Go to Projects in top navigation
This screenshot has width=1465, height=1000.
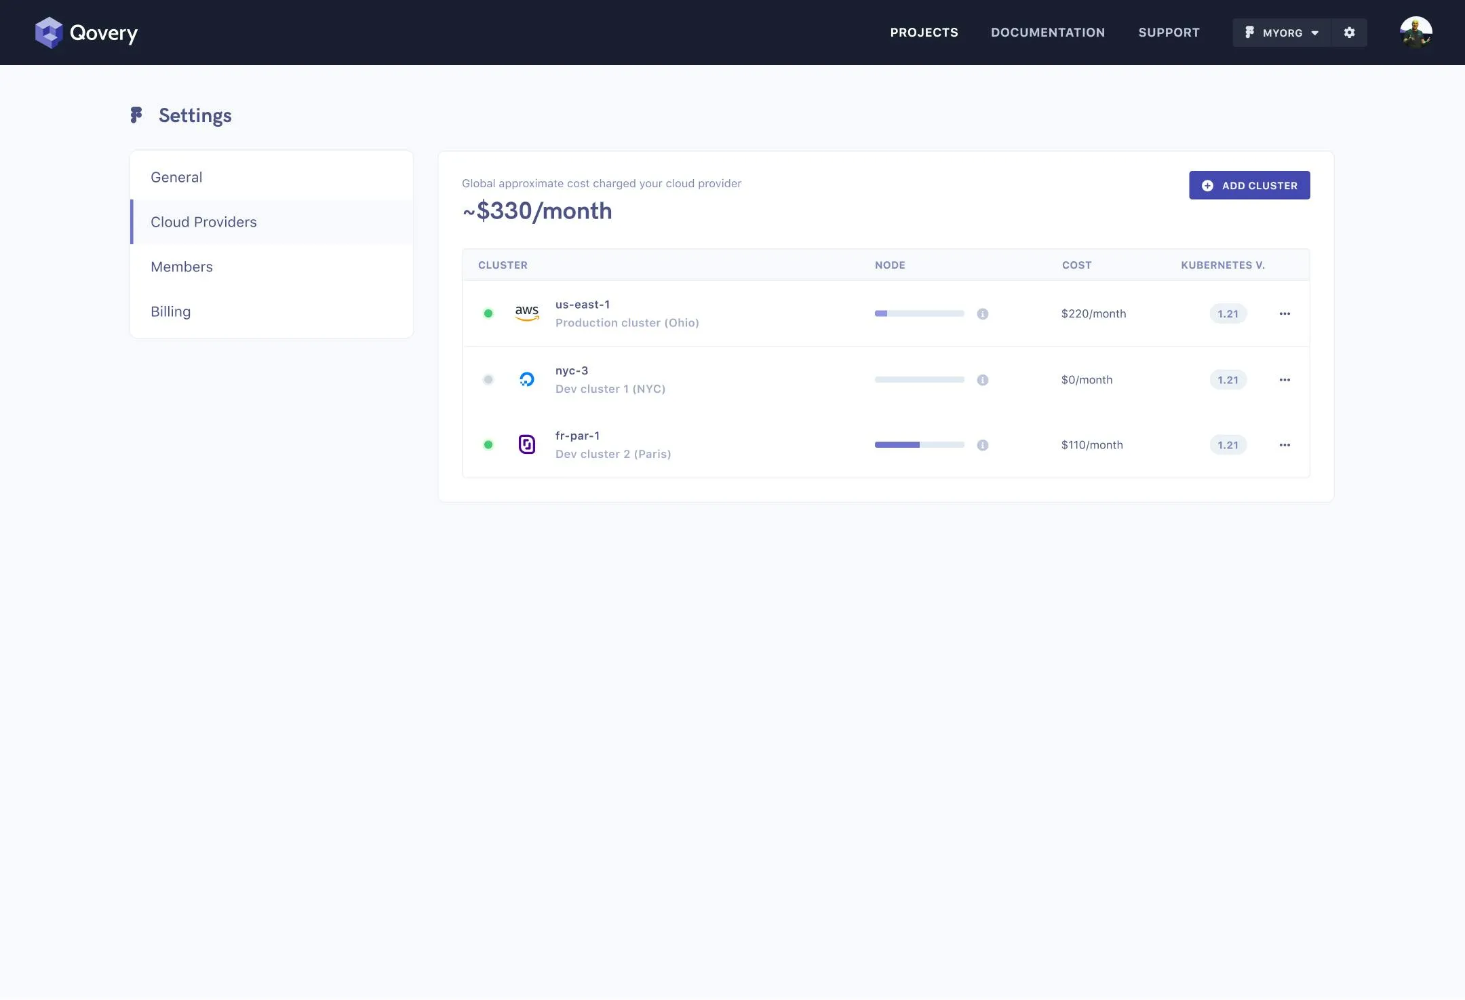(x=924, y=33)
